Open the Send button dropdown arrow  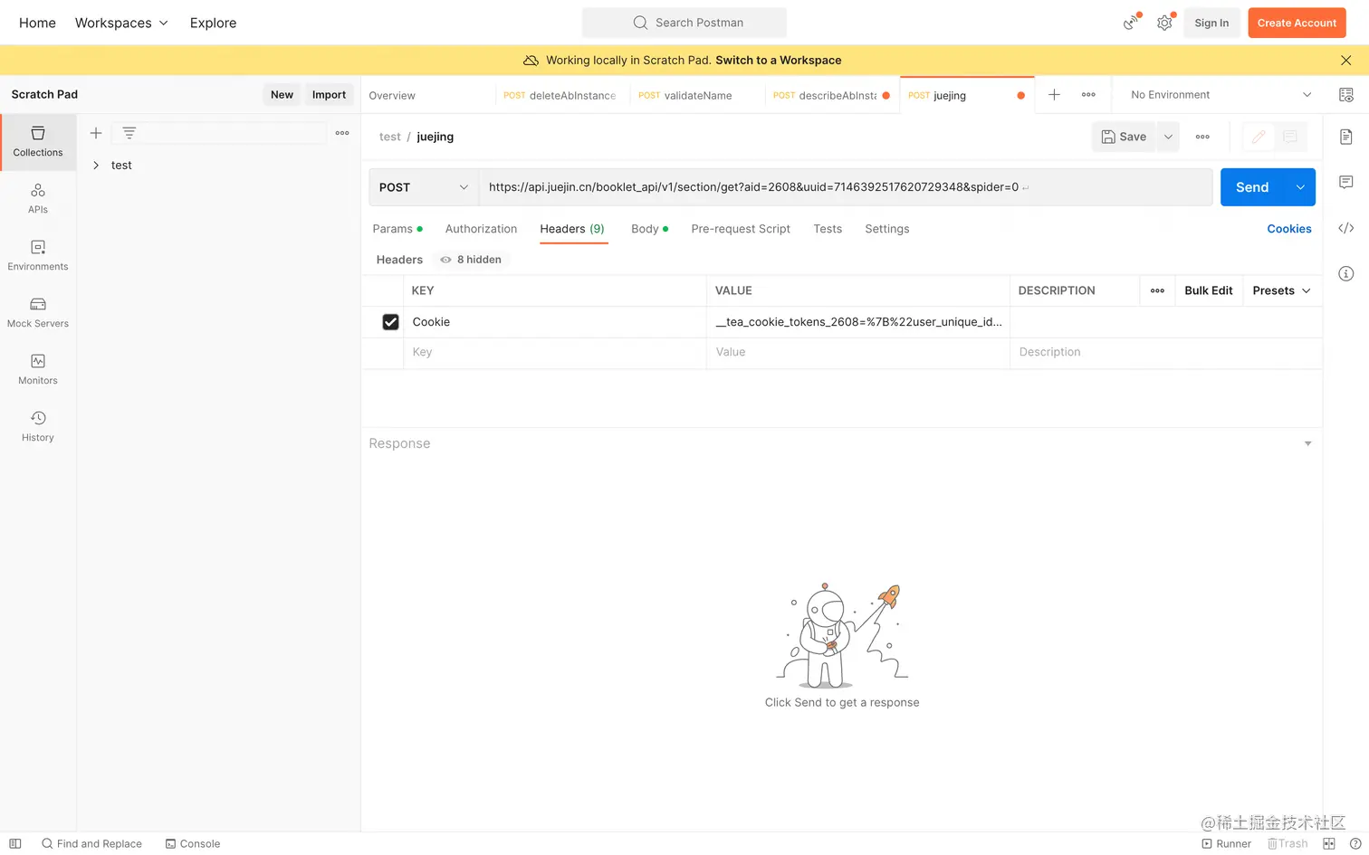1300,187
